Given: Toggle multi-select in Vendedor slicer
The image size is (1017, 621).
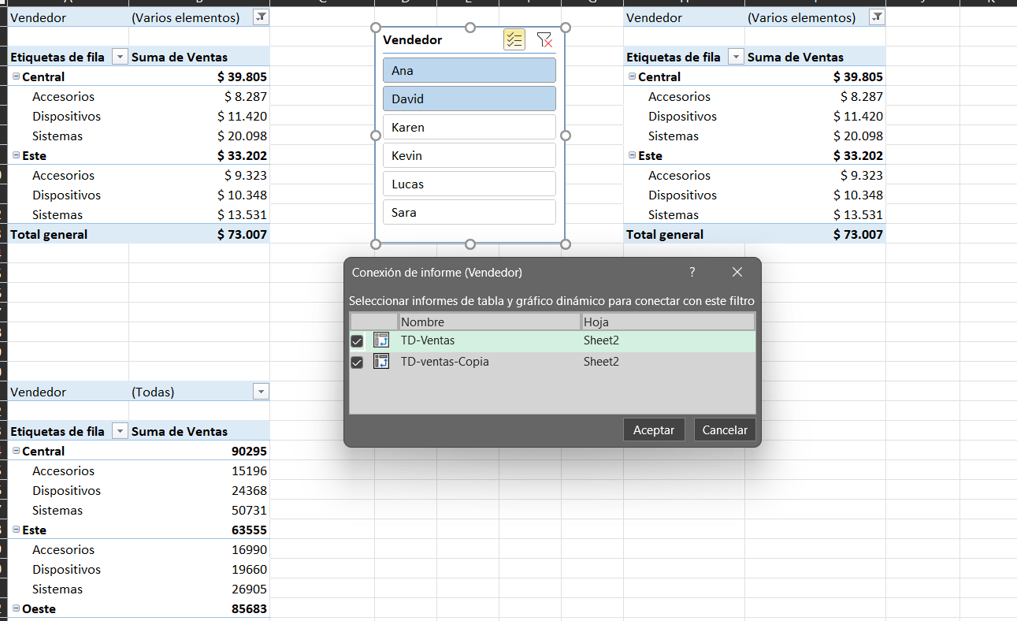Looking at the screenshot, I should click(514, 39).
